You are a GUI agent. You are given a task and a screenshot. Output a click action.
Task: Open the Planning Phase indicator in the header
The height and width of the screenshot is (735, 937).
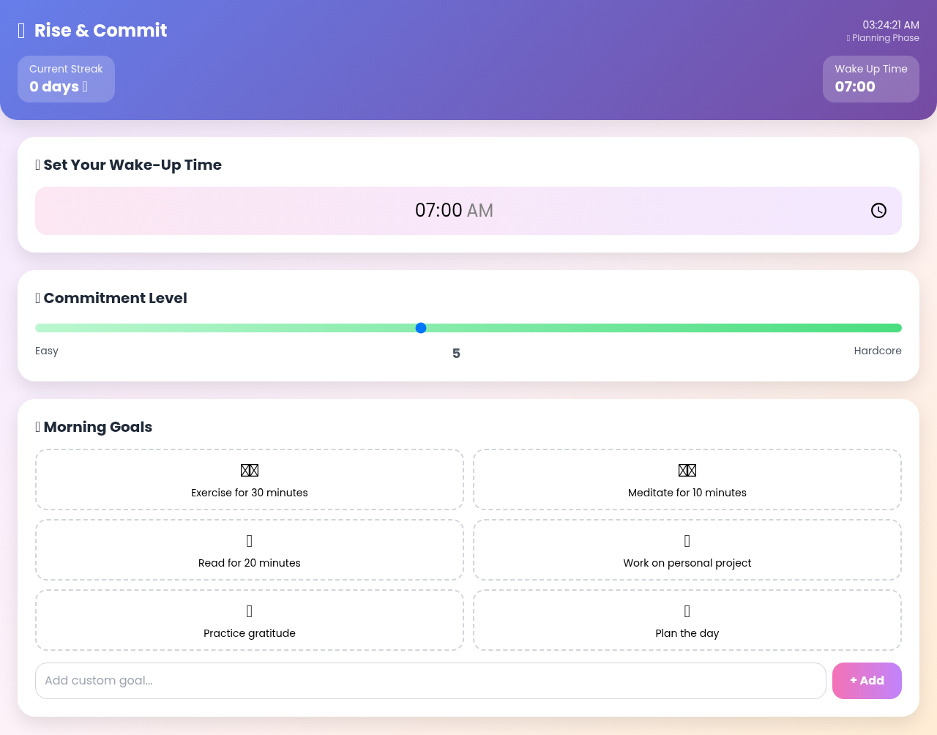(x=883, y=37)
